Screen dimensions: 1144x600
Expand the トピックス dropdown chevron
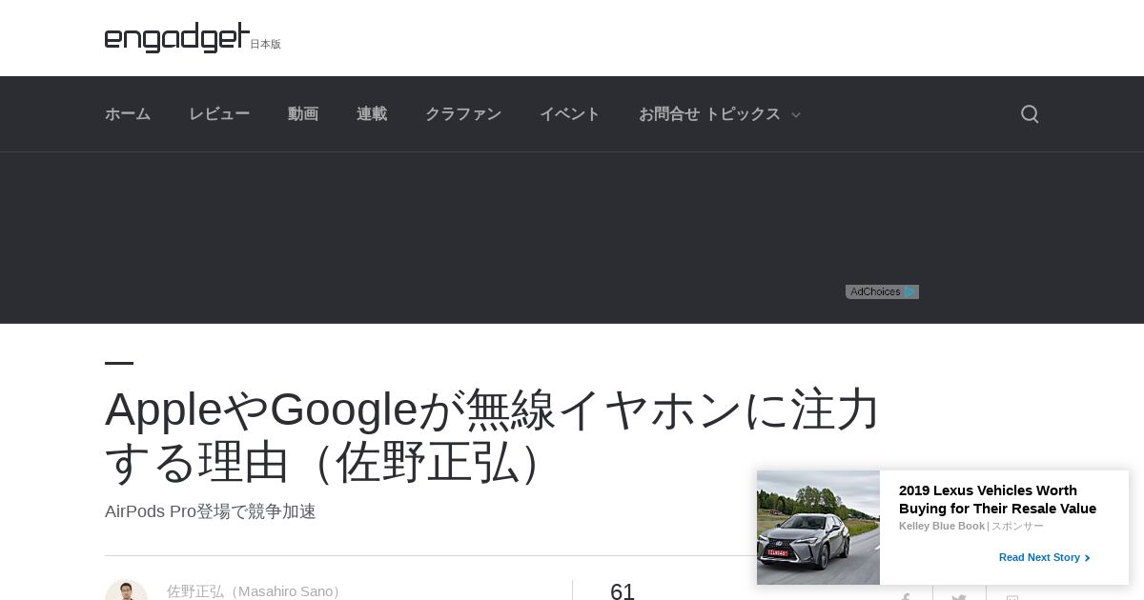coord(796,115)
